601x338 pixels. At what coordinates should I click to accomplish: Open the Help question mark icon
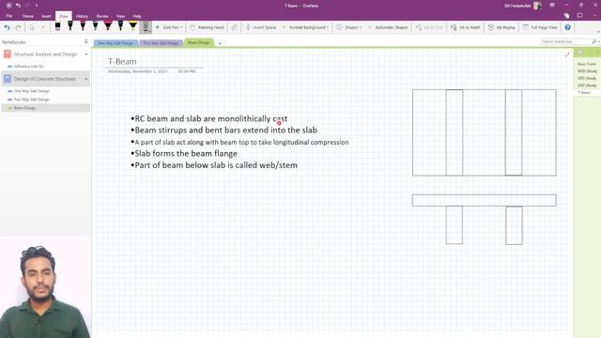(567, 27)
